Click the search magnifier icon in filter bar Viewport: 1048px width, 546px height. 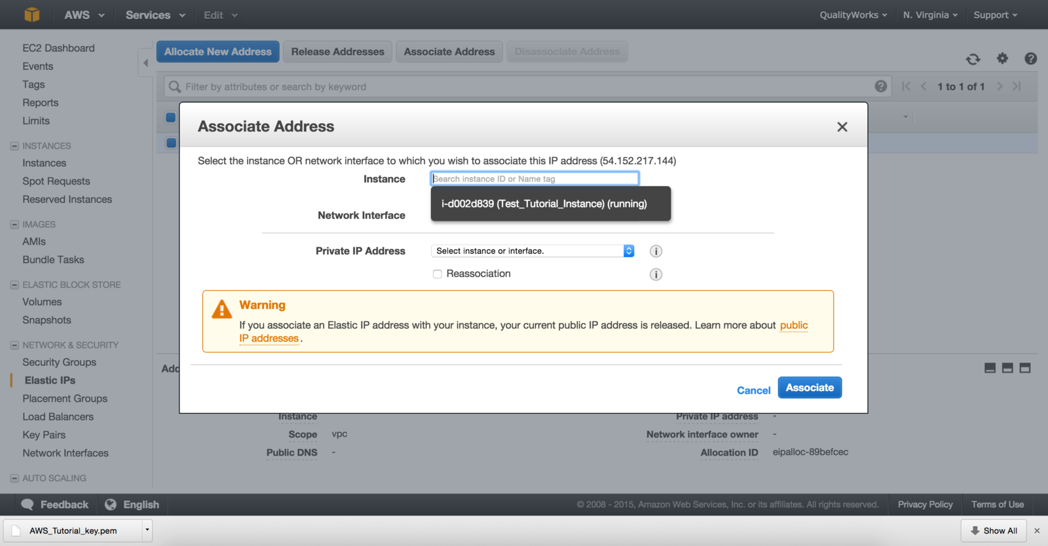[x=175, y=86]
